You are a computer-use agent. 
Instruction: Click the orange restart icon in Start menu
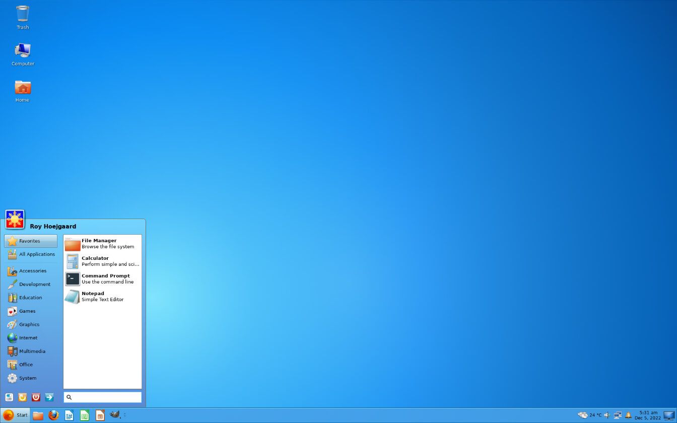(22, 397)
